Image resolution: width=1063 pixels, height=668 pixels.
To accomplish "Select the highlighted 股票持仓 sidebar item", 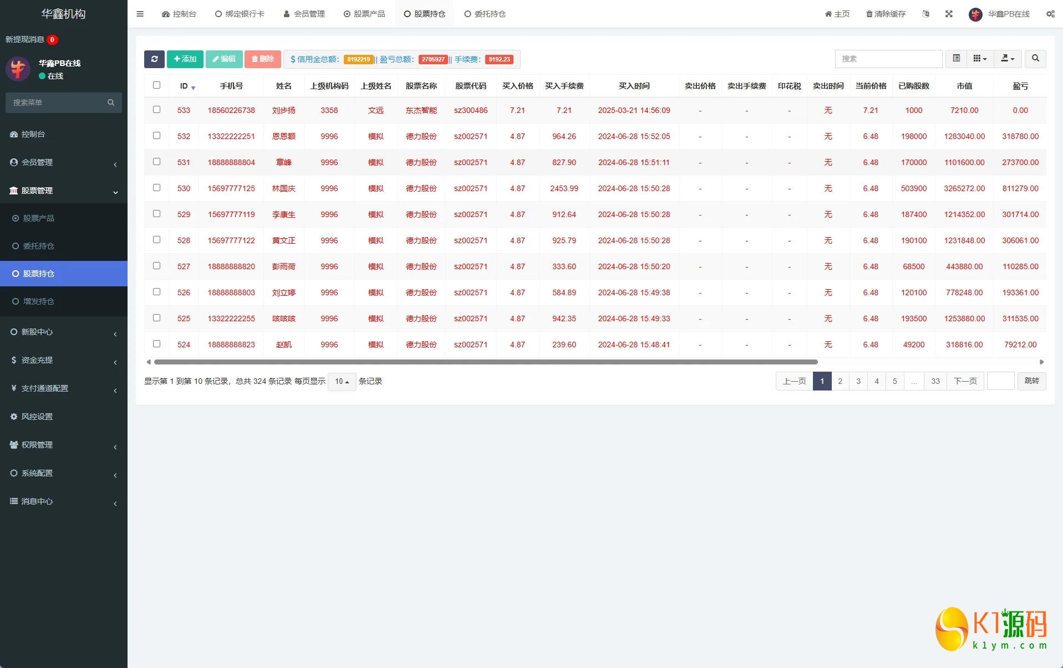I will [x=64, y=274].
